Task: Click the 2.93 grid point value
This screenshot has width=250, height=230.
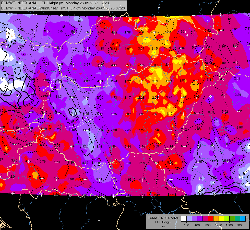Action: point(155,98)
